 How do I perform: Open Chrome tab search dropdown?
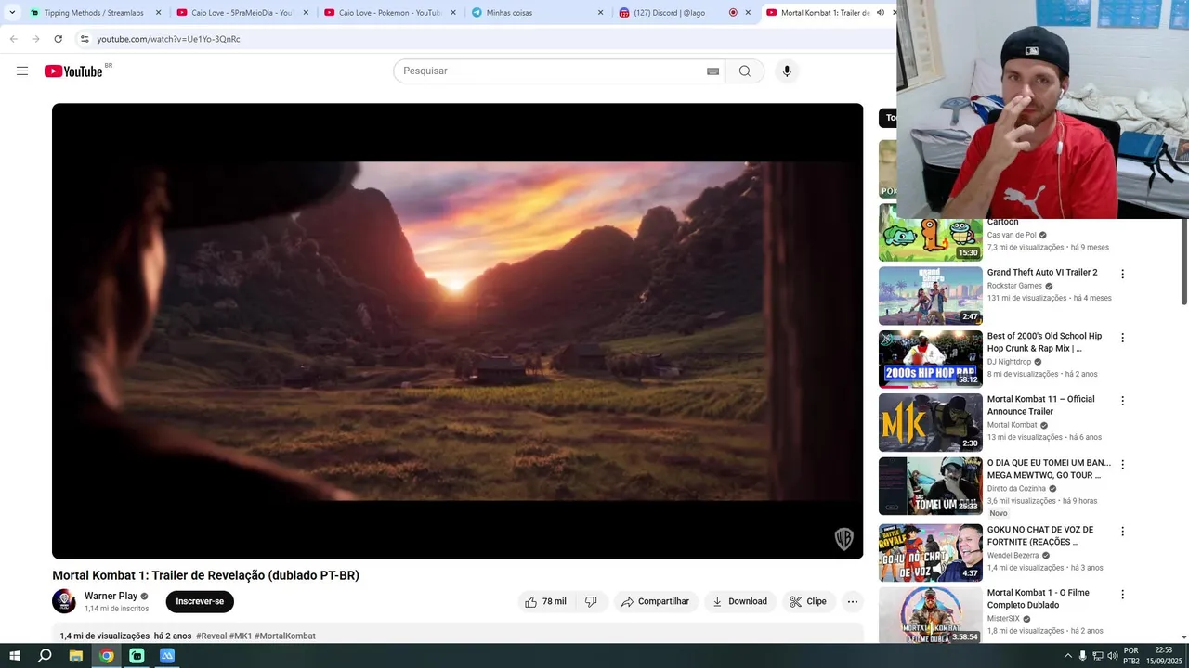pyautogui.click(x=12, y=13)
